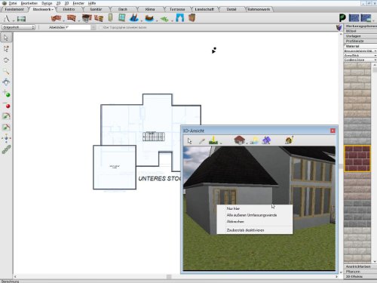This screenshot has width=377, height=283.
Task: Click the red remove-point tool in left sidebar
Action: click(6, 105)
